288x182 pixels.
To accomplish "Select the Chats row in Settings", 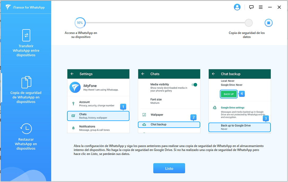I will click(x=98, y=116).
